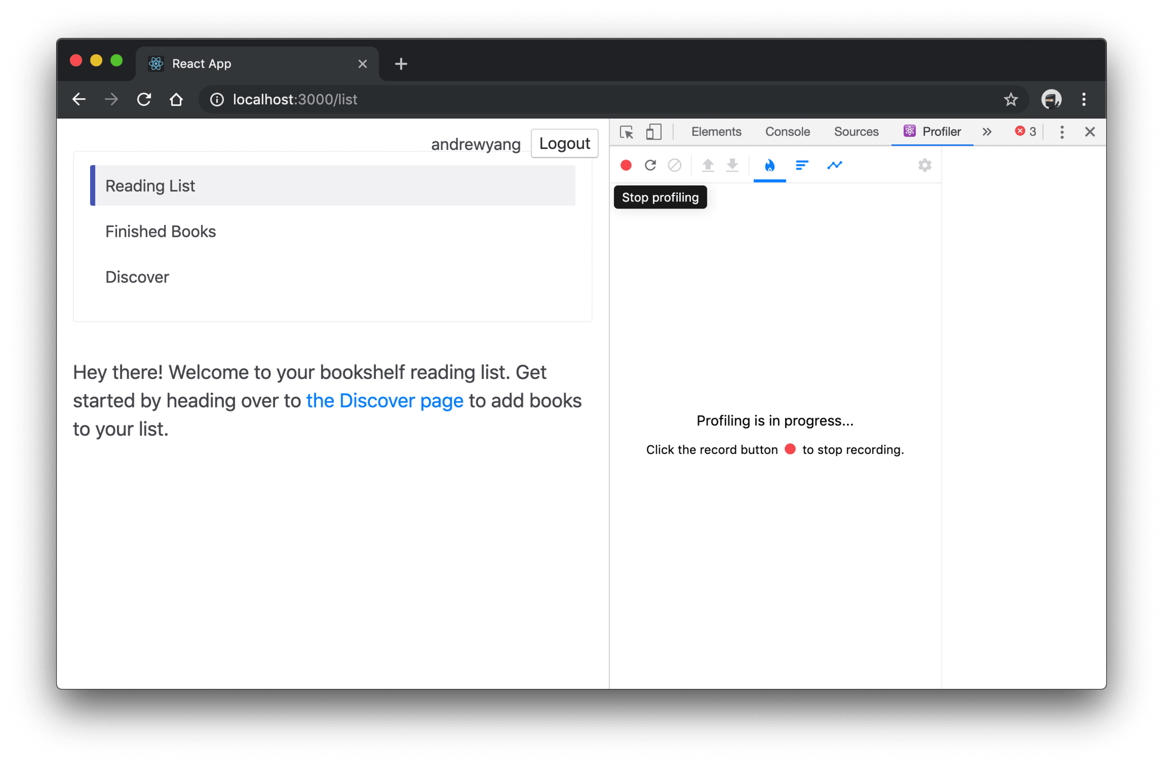Switch to the Sources tab
Screen dimensions: 1163x764
(x=856, y=132)
